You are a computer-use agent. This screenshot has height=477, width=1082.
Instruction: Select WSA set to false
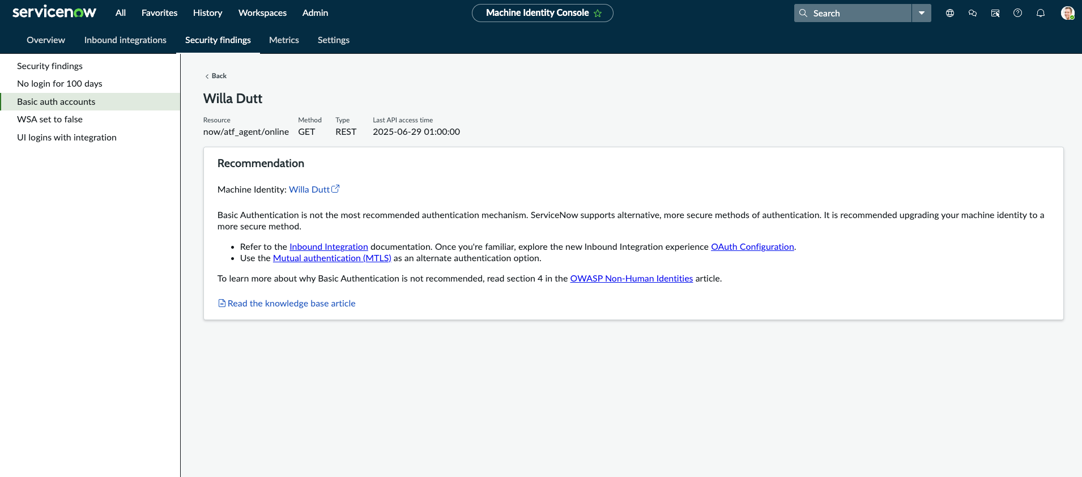90,120
